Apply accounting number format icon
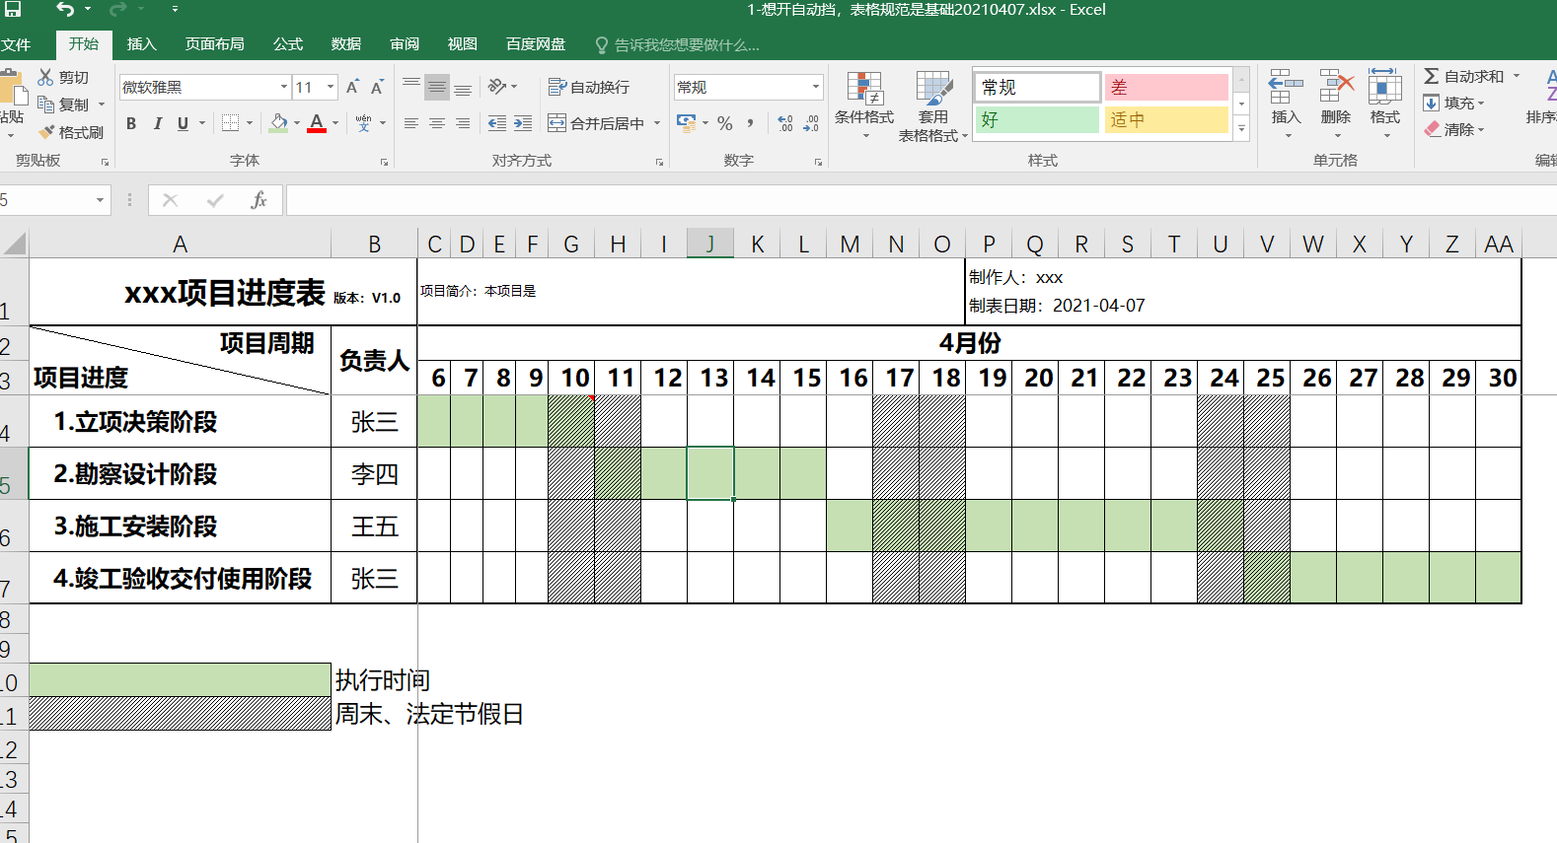 (x=687, y=123)
